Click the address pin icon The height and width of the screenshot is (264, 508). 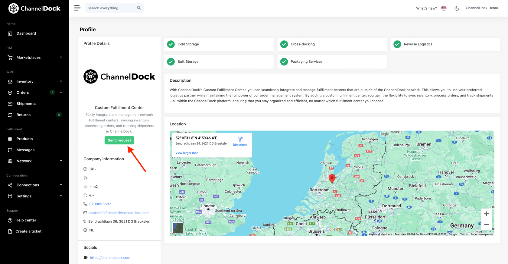pyautogui.click(x=85, y=222)
